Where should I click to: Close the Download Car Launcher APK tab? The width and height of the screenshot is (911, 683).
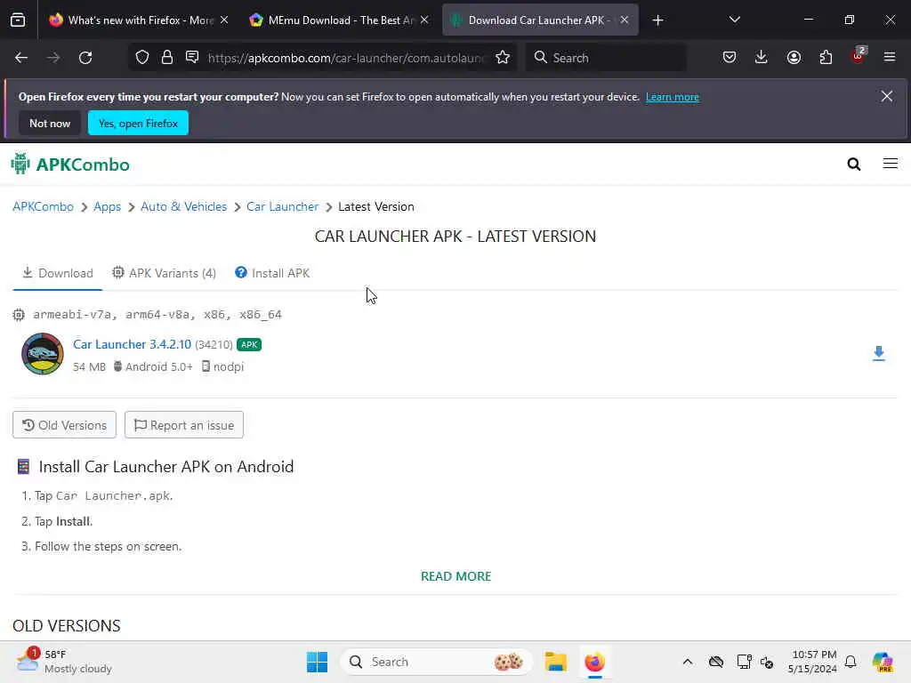(x=624, y=20)
